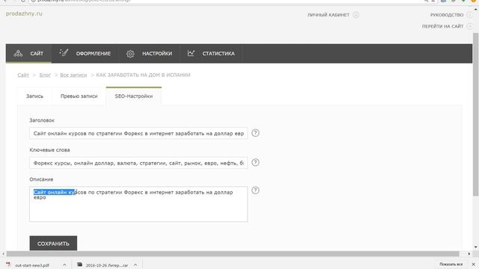
Task: Expand options for out-start-new3.pdf download
Action: point(64,265)
